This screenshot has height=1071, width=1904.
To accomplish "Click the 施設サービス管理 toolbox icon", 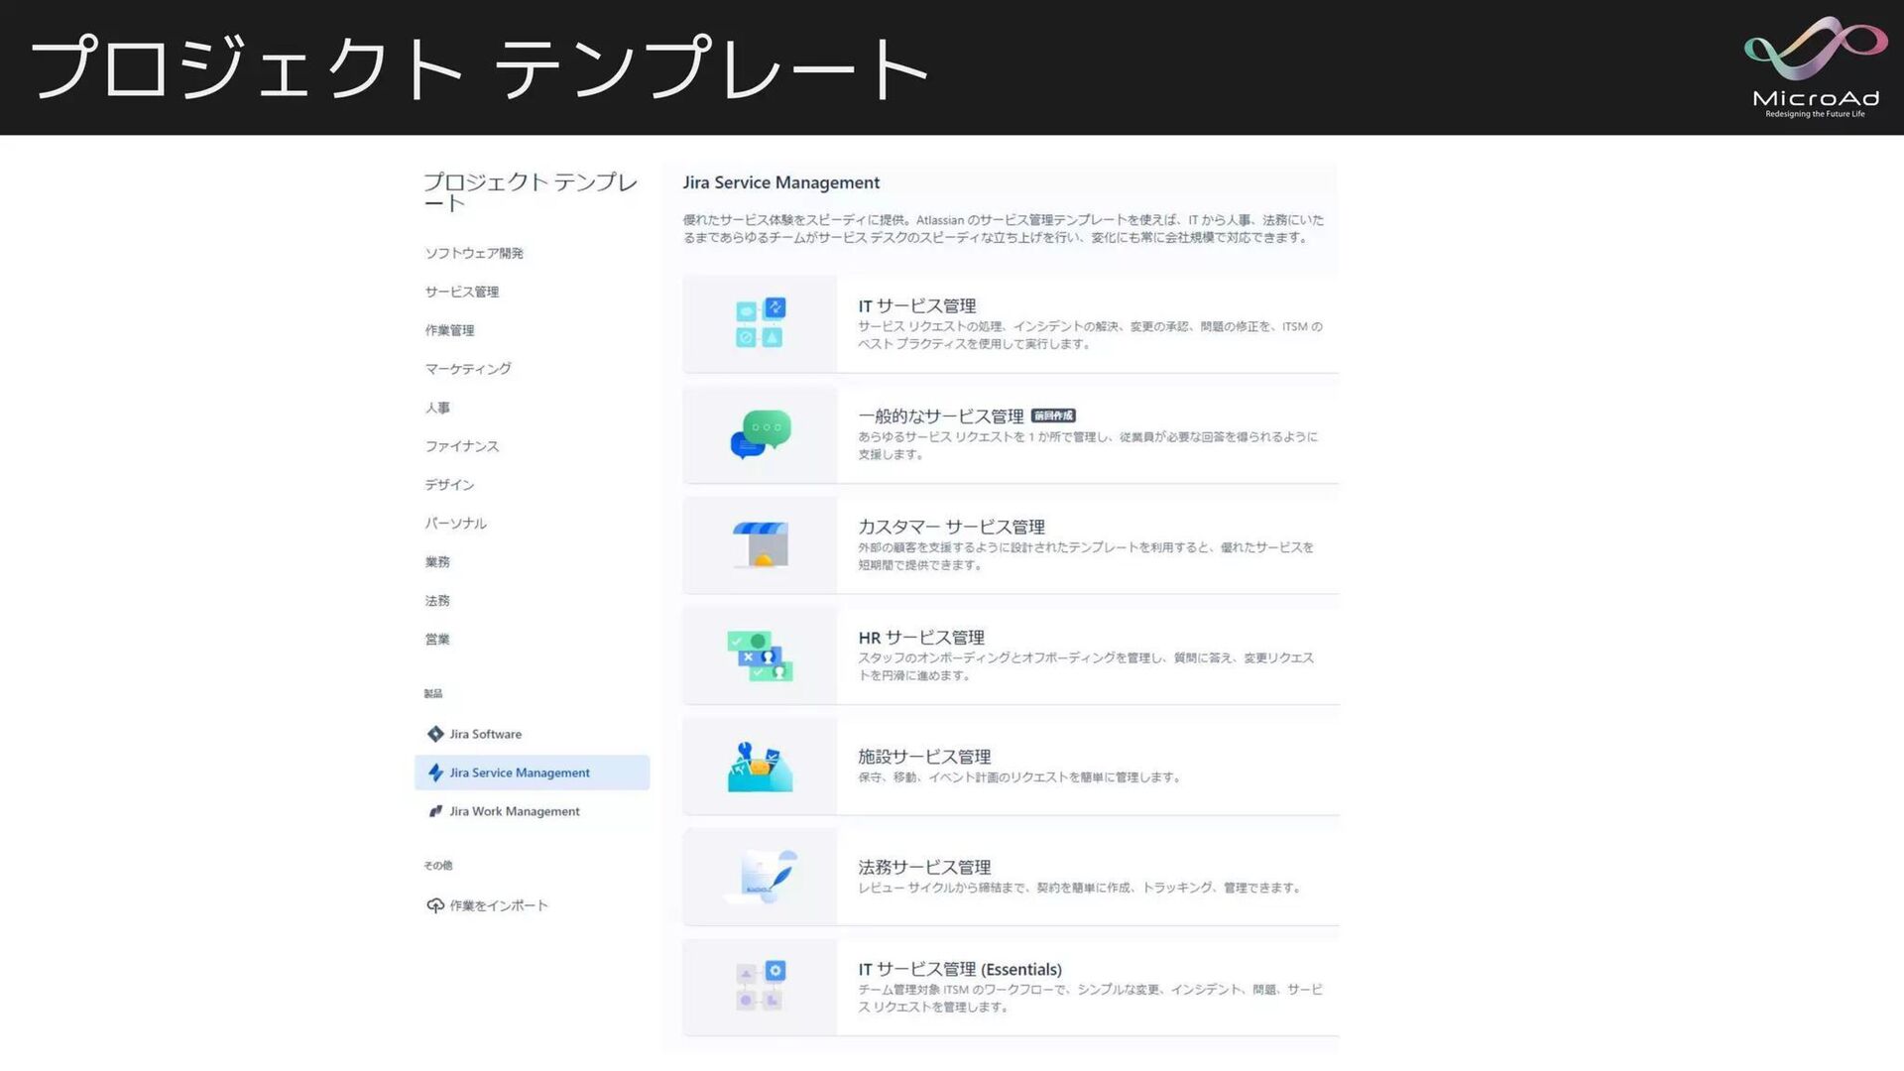I will [760, 767].
